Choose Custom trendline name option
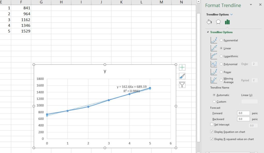Image resolution: width=264 pixels, height=153 pixels. point(214,101)
